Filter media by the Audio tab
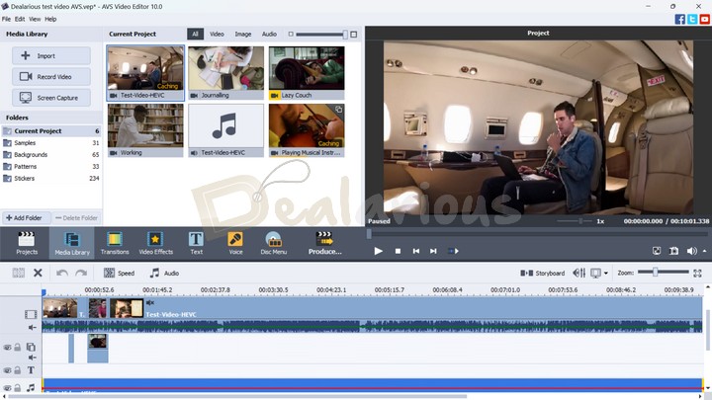The height and width of the screenshot is (400, 712). click(x=269, y=34)
